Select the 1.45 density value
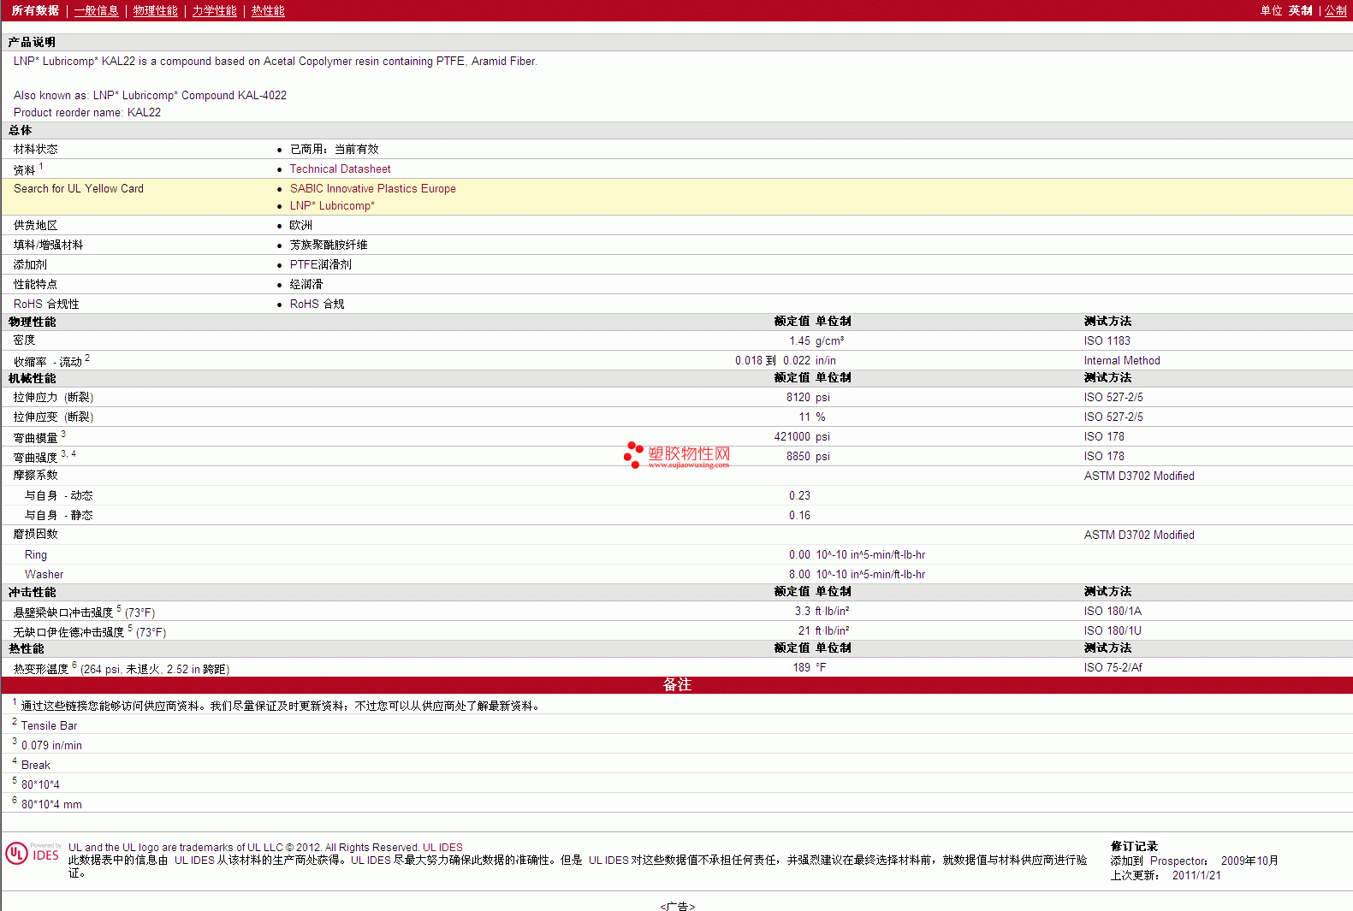This screenshot has height=911, width=1353. 799,340
